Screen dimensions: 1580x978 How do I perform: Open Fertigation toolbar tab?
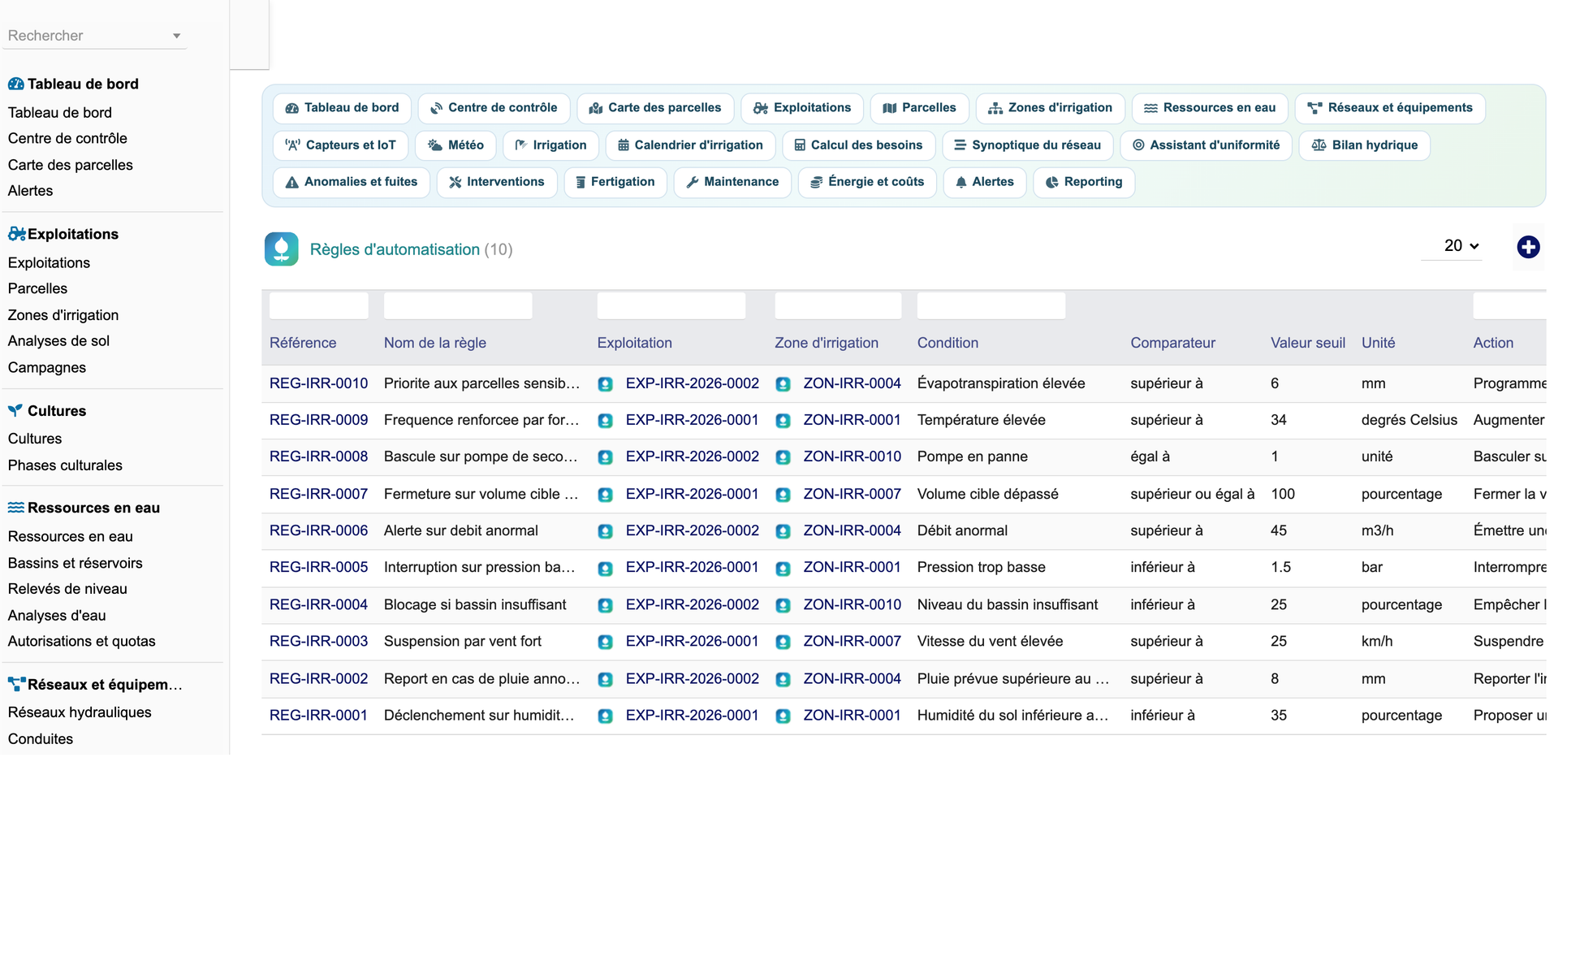615,182
